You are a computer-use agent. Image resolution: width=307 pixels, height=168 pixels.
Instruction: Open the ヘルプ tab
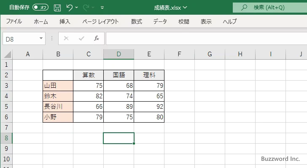230,21
